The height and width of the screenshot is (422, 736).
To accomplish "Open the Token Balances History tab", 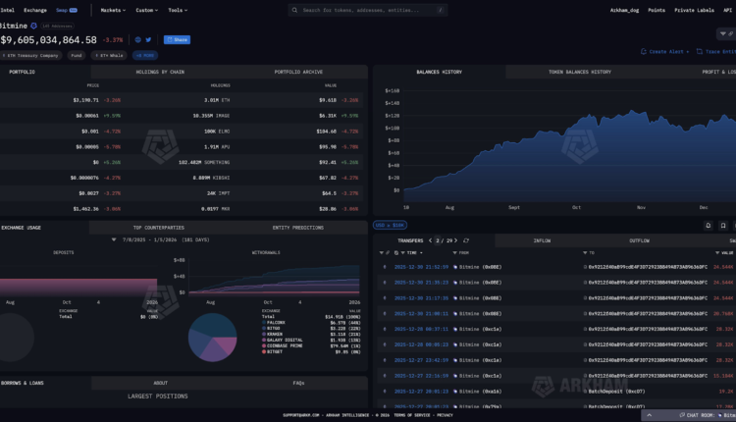I will [579, 72].
